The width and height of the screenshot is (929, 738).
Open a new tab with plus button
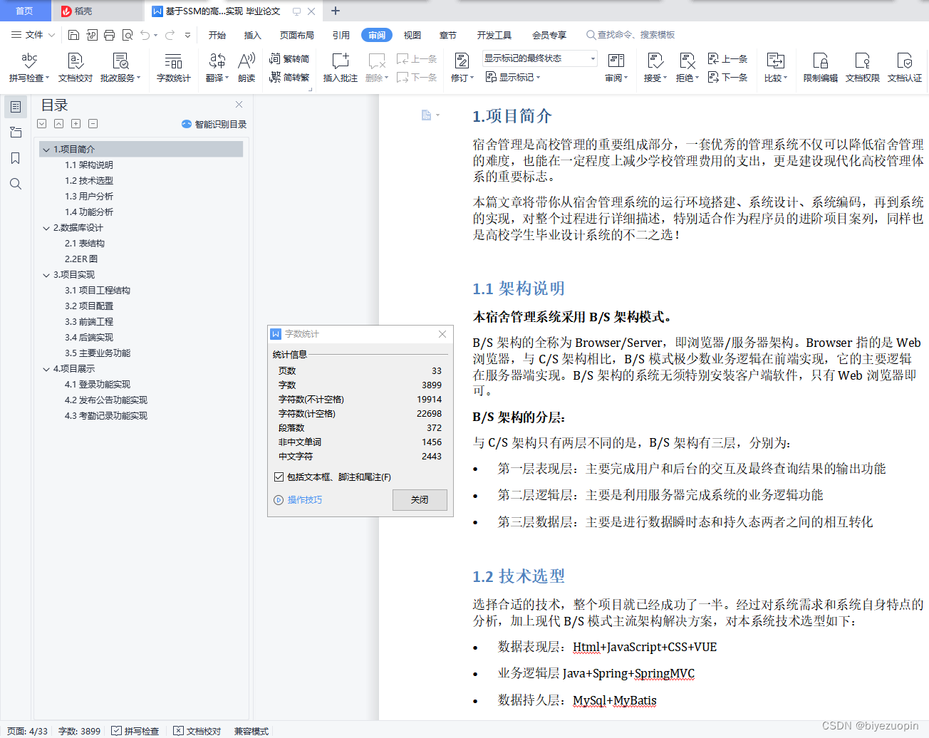336,11
